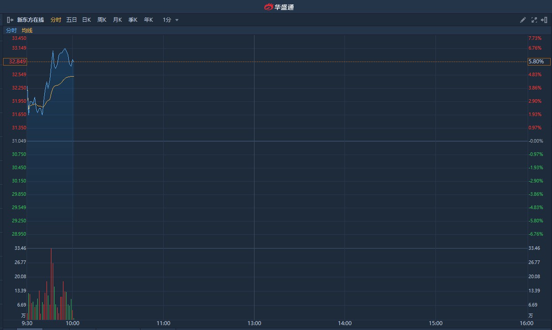The height and width of the screenshot is (330, 552).
Task: Click the -6.76% percent axis label
Action: coord(536,234)
